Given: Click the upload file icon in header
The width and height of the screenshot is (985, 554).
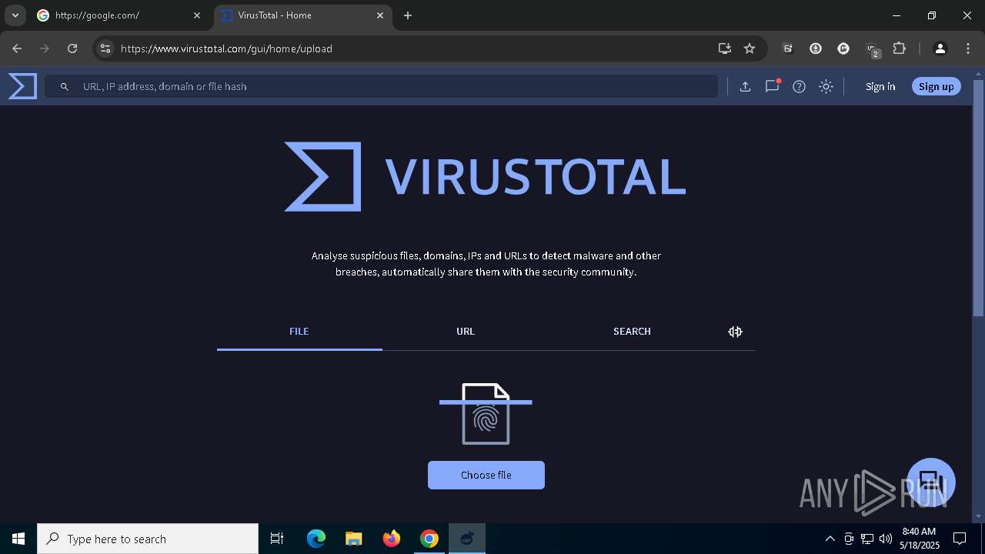Looking at the screenshot, I should (745, 87).
